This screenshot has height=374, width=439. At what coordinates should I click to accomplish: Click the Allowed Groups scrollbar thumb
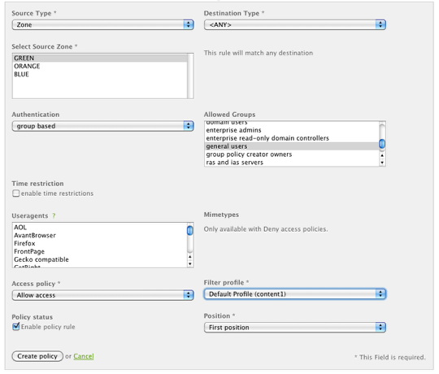(x=382, y=144)
